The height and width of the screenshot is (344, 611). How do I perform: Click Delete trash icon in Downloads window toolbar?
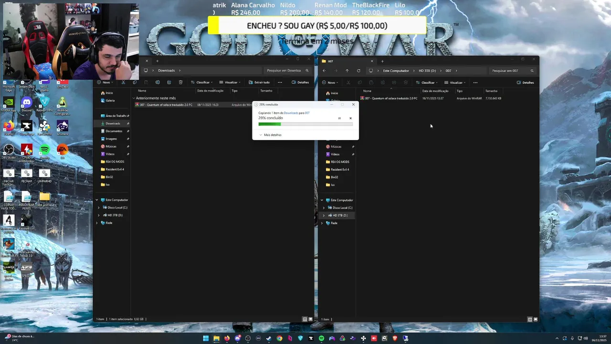click(x=180, y=82)
